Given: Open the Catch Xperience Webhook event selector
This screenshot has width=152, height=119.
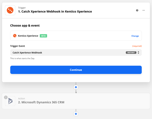Looking at the screenshot, I should coord(76,52).
